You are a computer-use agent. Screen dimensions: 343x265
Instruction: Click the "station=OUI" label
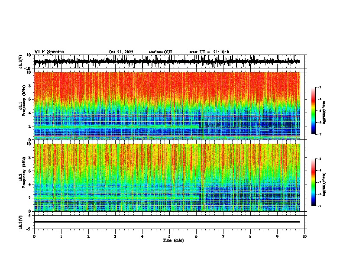[x=160, y=52]
